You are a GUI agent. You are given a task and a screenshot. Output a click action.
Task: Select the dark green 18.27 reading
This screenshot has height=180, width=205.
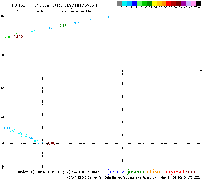tap(62, 25)
